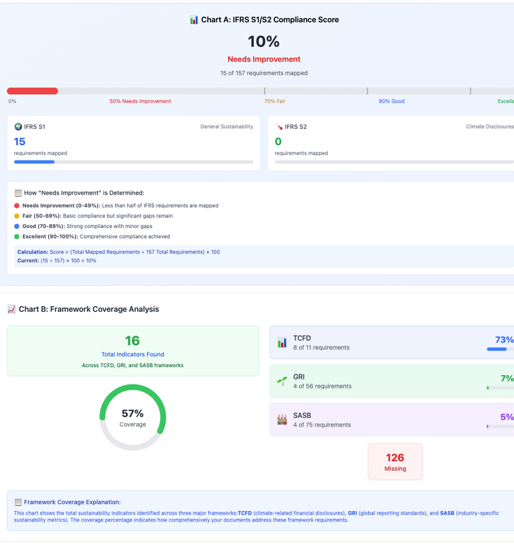Image resolution: width=514 pixels, height=545 pixels.
Task: Click the 'Current: (15 ÷ 157)' line
Action: click(57, 261)
